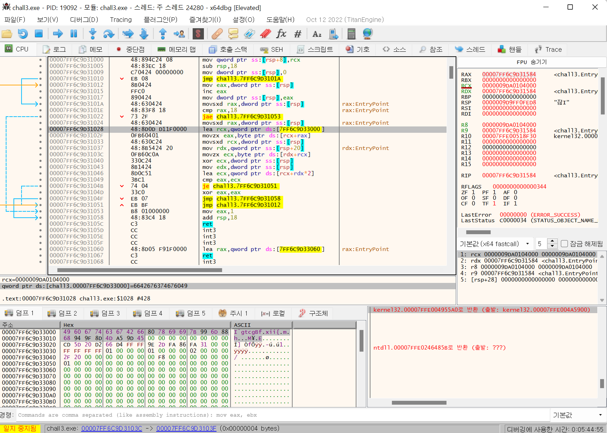Toggle the 잠금 해제됨 checkbox

tap(564, 244)
